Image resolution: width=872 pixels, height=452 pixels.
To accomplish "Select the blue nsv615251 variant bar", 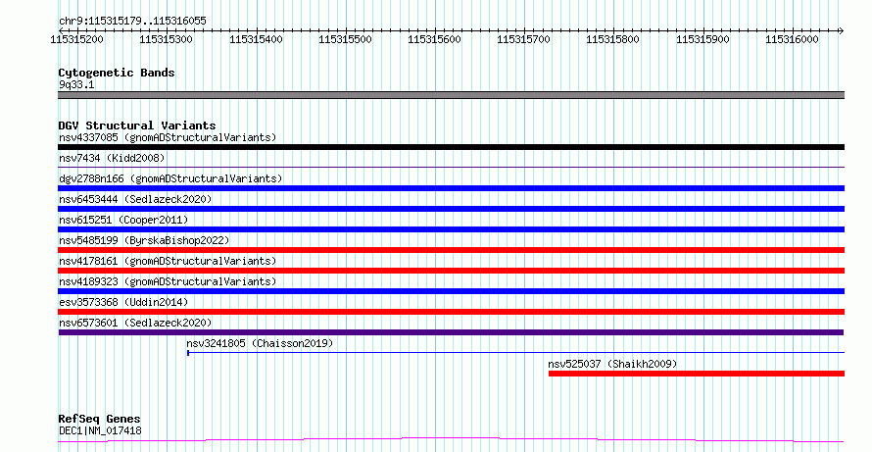I will point(451,229).
